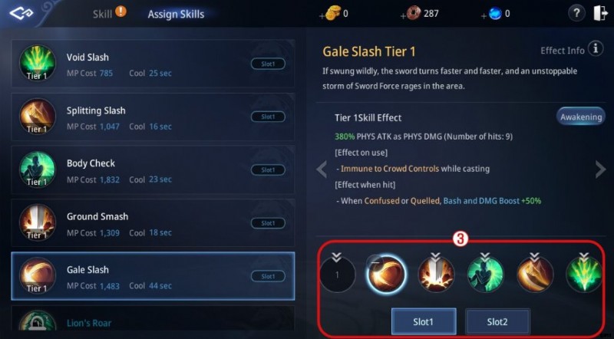Select the Slot2 preset button
Screen dimensions: 614x339
(x=497, y=322)
